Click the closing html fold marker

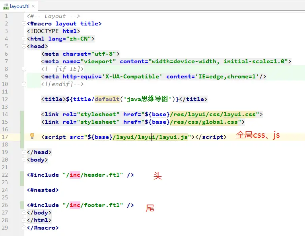[x=24, y=220]
